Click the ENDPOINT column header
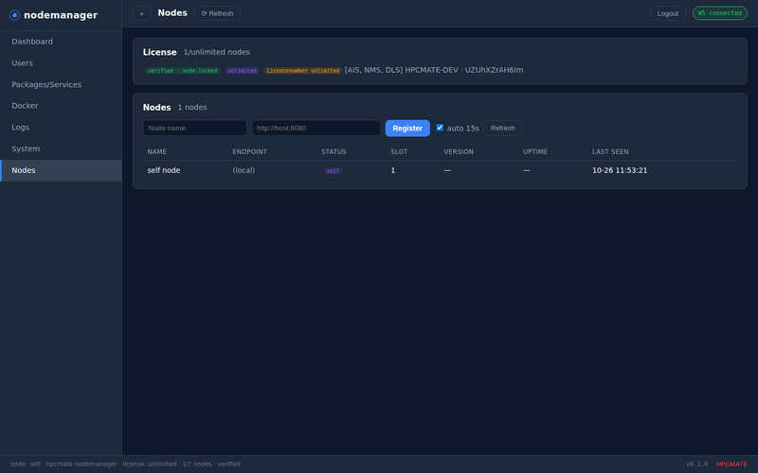The image size is (758, 473). tap(250, 151)
